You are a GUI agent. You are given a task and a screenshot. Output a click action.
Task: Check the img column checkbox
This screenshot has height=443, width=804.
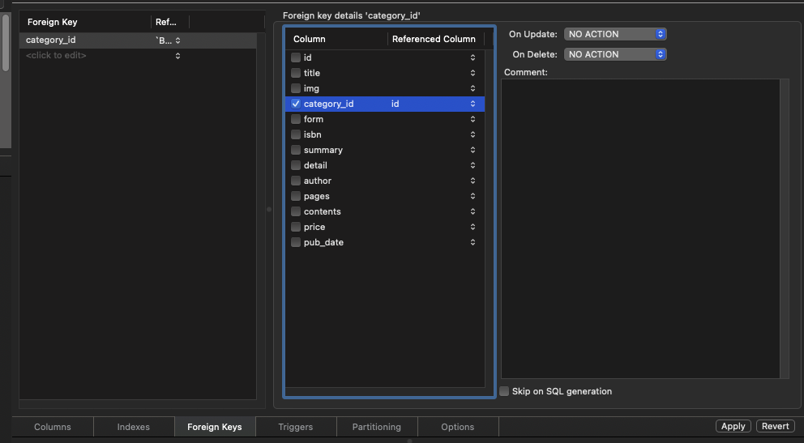(295, 88)
